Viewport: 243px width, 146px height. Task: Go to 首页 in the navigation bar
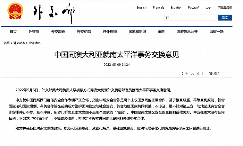pos(13,32)
